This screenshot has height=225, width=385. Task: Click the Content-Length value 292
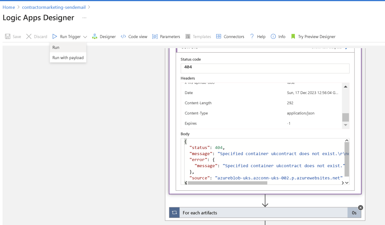pyautogui.click(x=290, y=103)
